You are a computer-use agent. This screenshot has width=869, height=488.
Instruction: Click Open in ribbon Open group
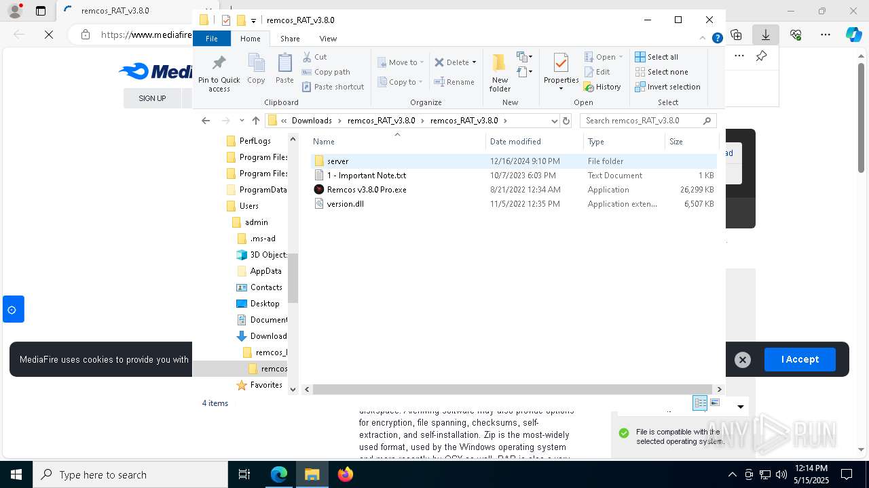tap(604, 57)
